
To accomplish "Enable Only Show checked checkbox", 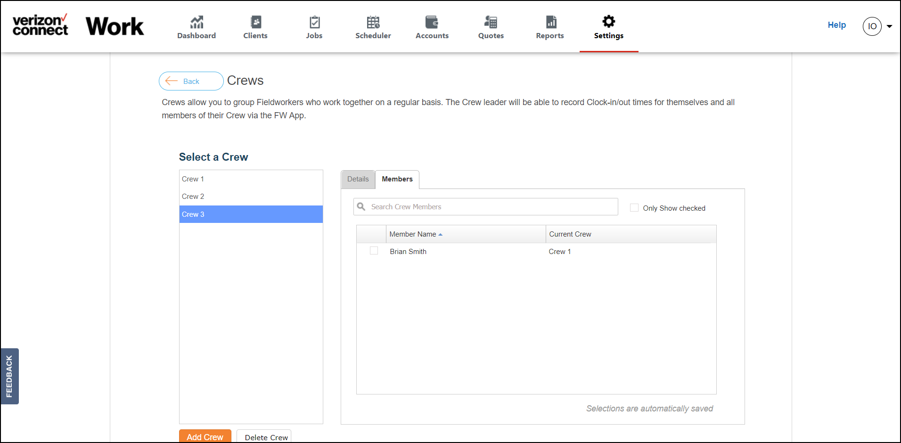I will click(634, 208).
